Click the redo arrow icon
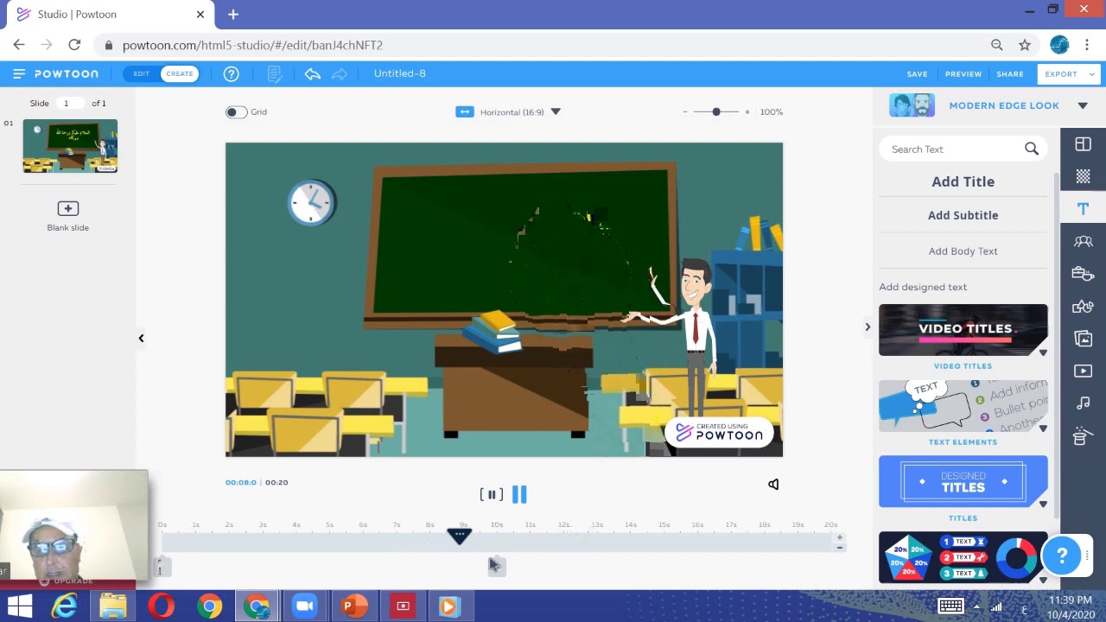Screen dimensions: 1106x622 (x=340, y=73)
